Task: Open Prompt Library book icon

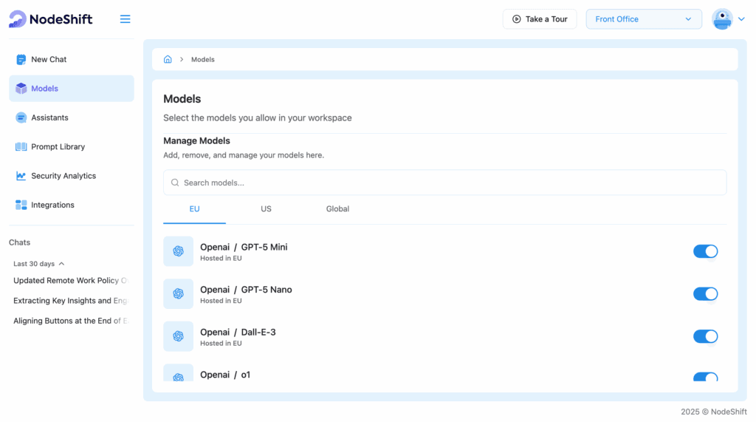Action: [21, 146]
